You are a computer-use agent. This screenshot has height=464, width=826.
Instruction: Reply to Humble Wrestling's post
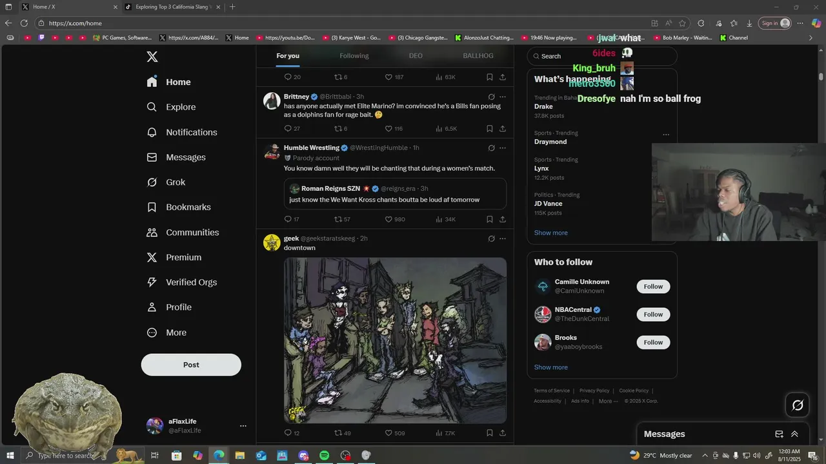click(292, 219)
